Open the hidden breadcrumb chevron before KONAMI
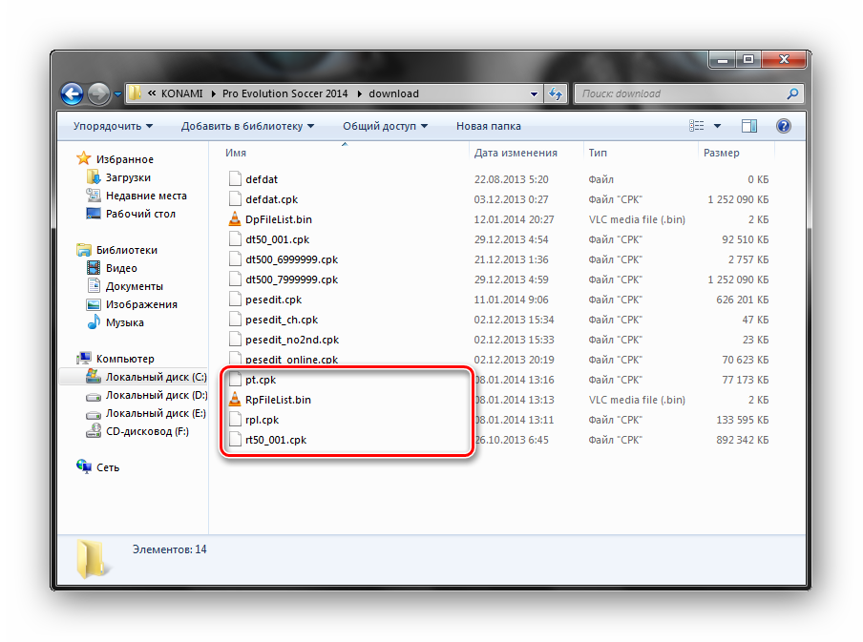This screenshot has height=642, width=863. click(x=152, y=93)
